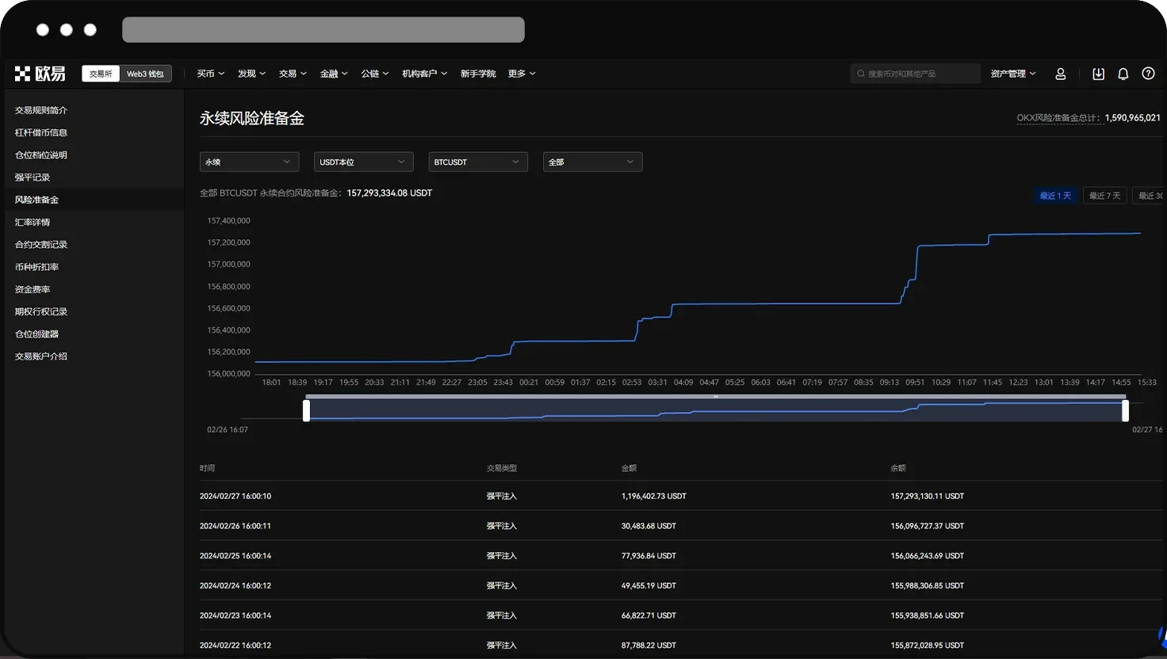The width and height of the screenshot is (1167, 659).
Task: Open 仓位创建器 in sidebar
Action: pos(36,334)
